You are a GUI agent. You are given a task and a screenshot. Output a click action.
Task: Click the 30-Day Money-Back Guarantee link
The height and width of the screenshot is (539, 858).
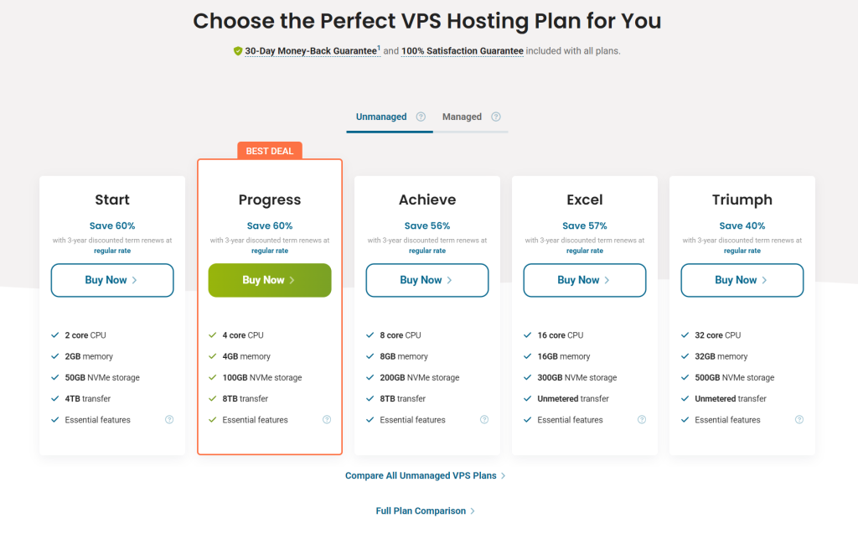(x=310, y=51)
